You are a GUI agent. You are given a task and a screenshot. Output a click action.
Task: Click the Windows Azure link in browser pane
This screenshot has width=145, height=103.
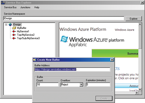[124, 30]
